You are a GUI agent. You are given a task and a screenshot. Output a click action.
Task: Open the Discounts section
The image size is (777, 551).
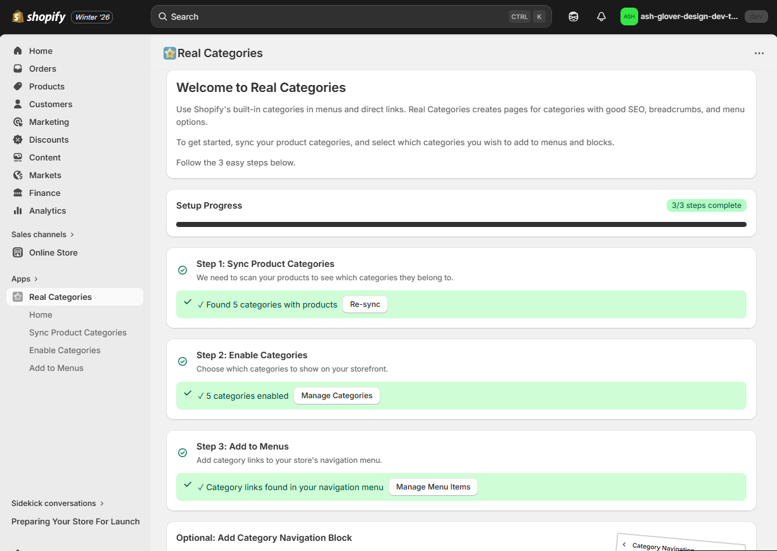pyautogui.click(x=49, y=139)
